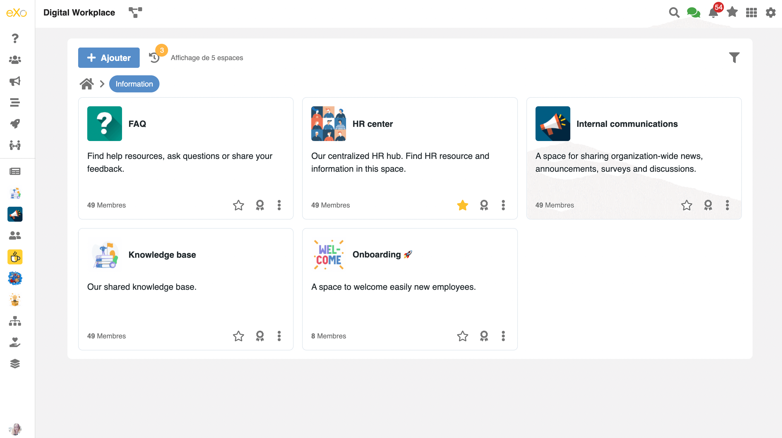
Task: Click the question mark sidebar icon
Action: [x=15, y=38]
